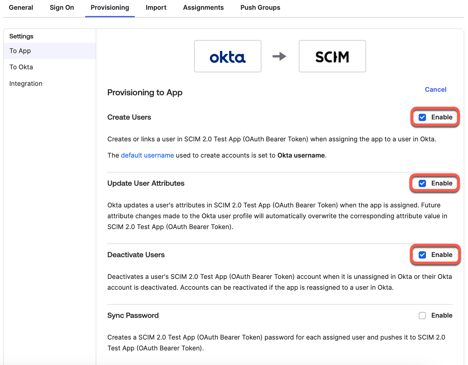Enable the Sync Password checkbox

(x=422, y=315)
